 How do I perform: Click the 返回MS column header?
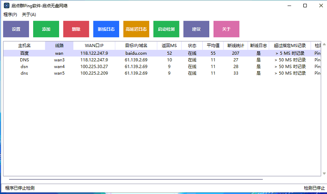(x=169, y=46)
